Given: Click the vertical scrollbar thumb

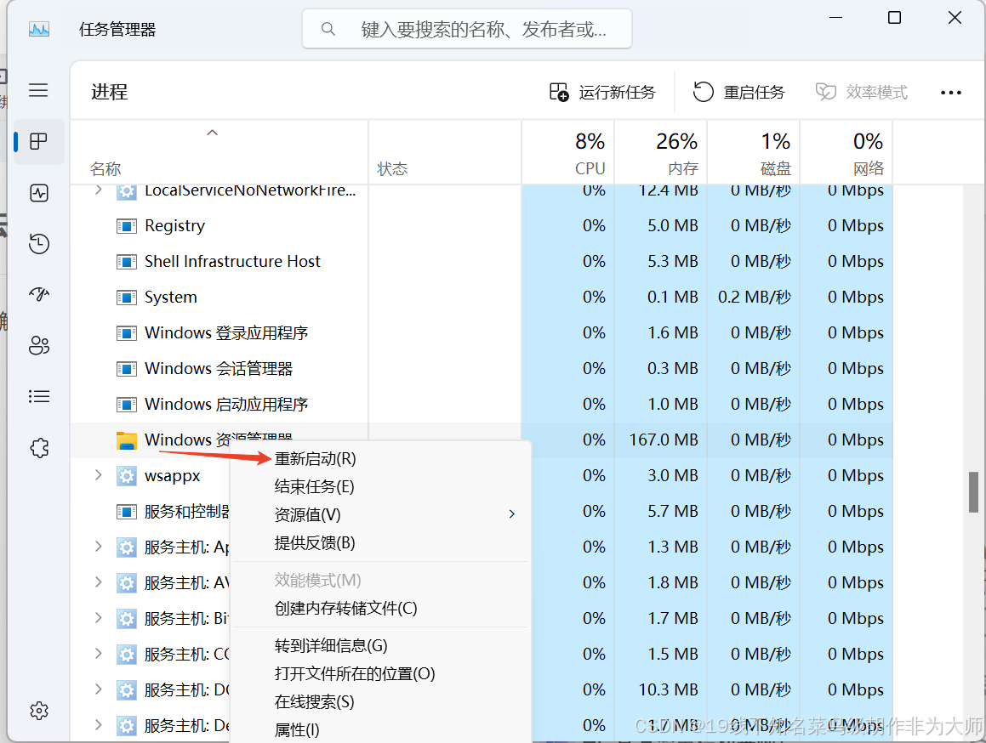Looking at the screenshot, I should pyautogui.click(x=972, y=491).
